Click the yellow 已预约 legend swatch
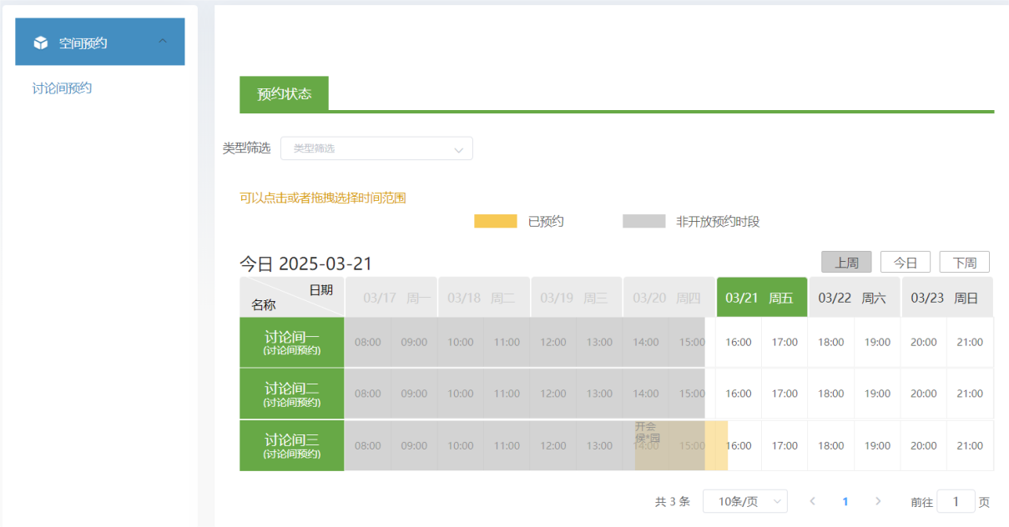The height and width of the screenshot is (527, 1009). point(495,222)
